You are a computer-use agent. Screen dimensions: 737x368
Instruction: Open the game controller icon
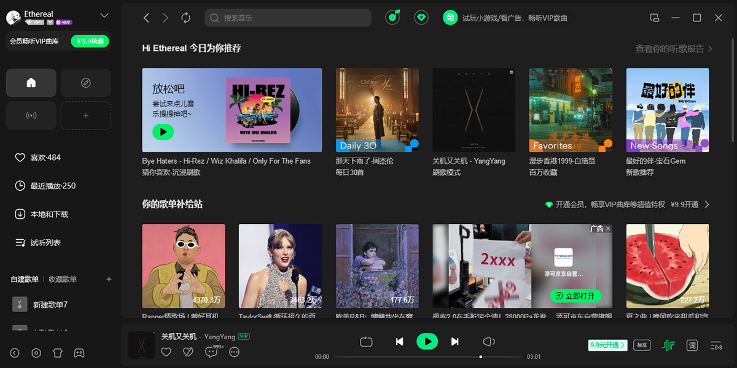79,353
